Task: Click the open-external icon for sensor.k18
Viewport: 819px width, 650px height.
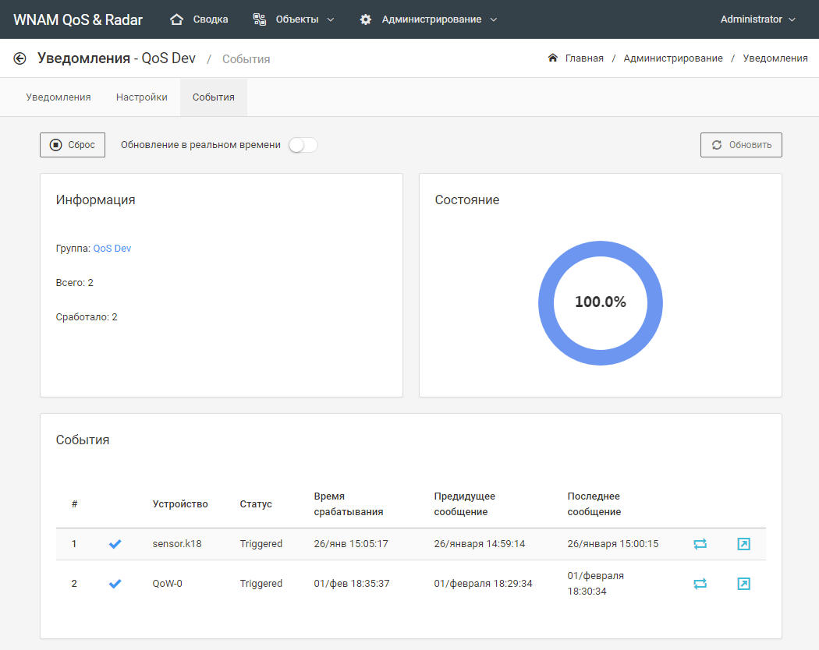Action: 744,544
